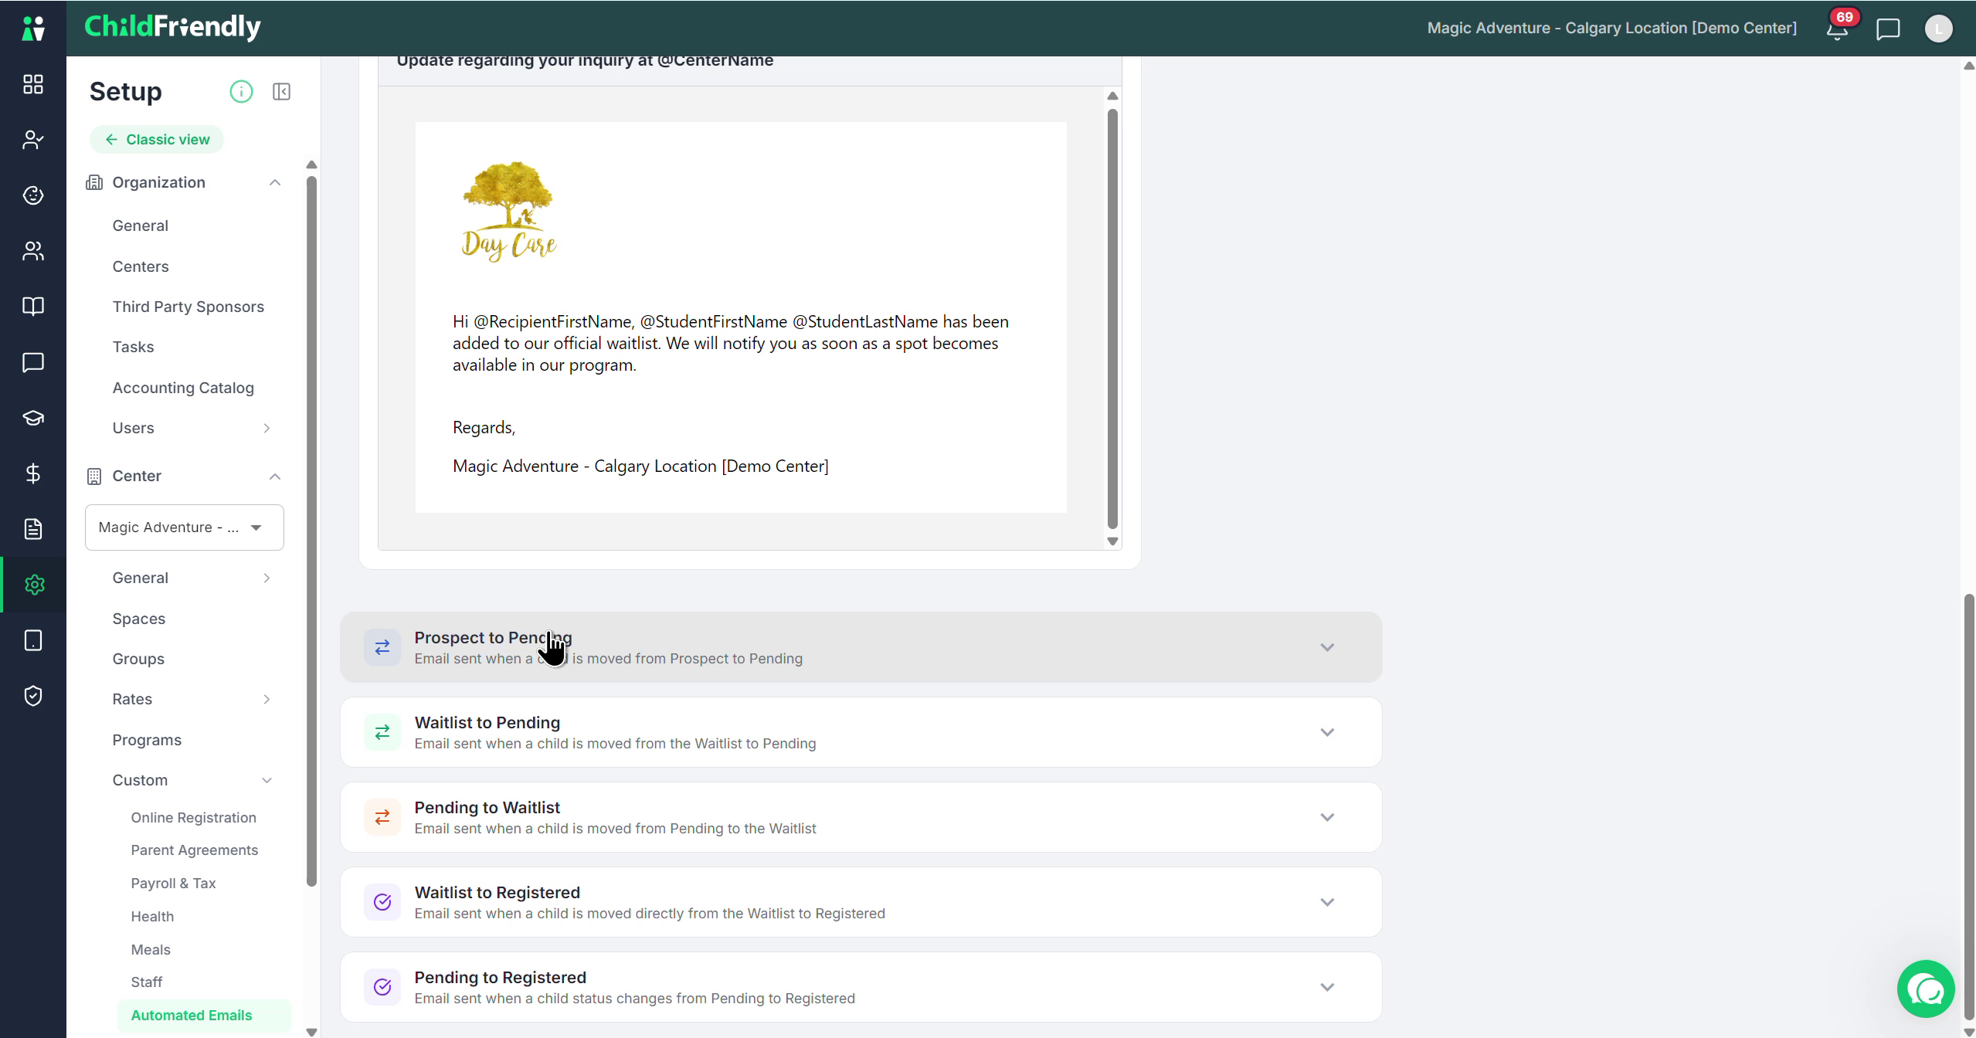Switch to Classic view
1976x1038 pixels.
(x=157, y=140)
